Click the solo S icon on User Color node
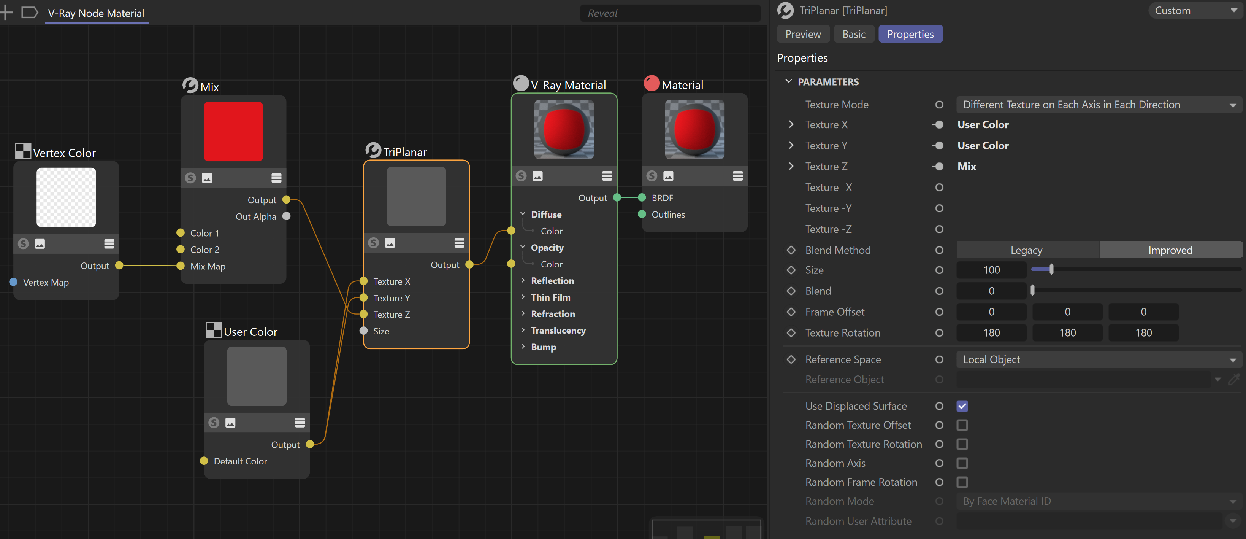Viewport: 1246px width, 539px height. pyautogui.click(x=214, y=423)
